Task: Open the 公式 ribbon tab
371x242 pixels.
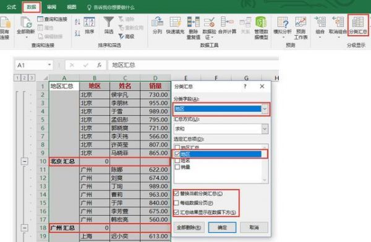Action: point(11,7)
